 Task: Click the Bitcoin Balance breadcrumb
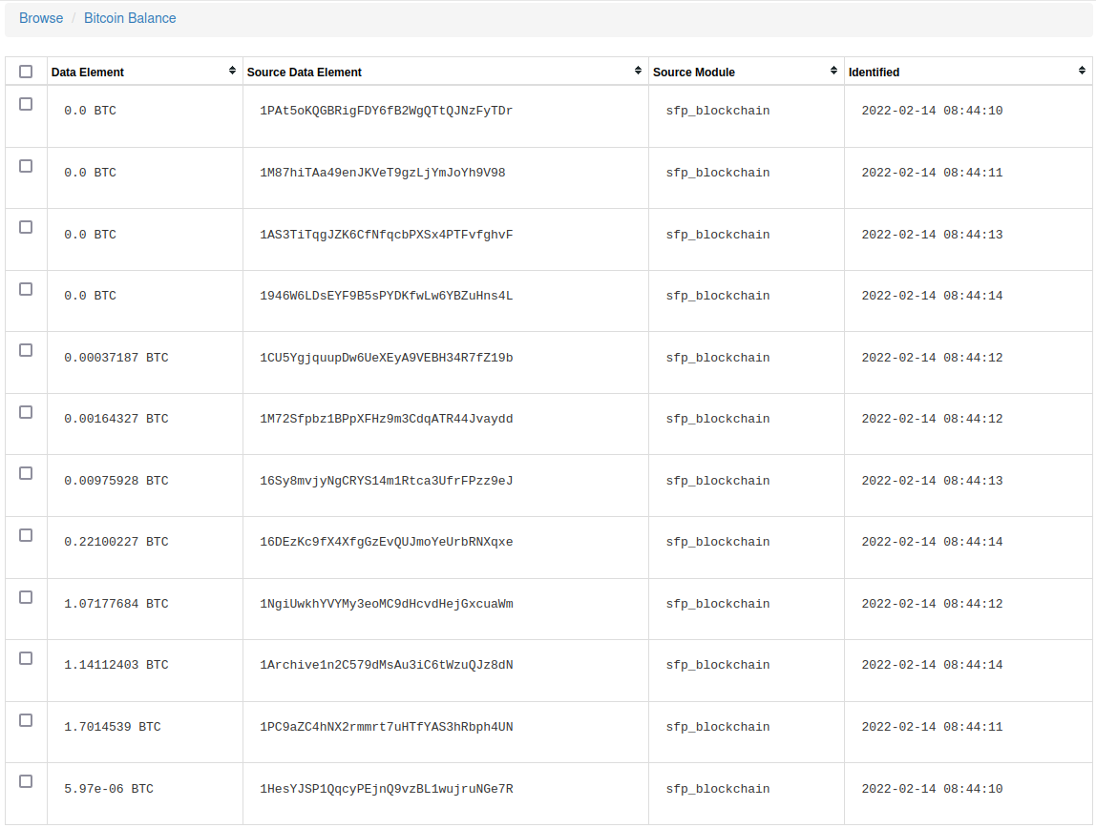(130, 17)
